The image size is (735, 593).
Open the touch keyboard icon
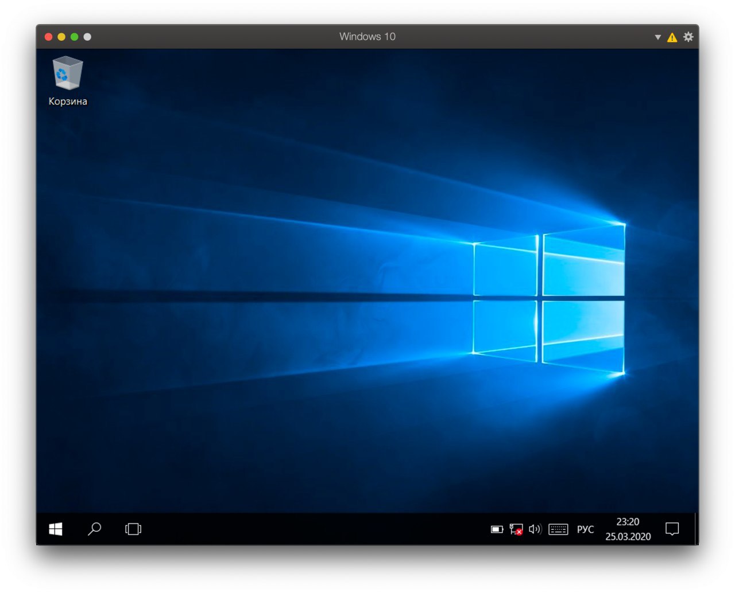click(558, 529)
